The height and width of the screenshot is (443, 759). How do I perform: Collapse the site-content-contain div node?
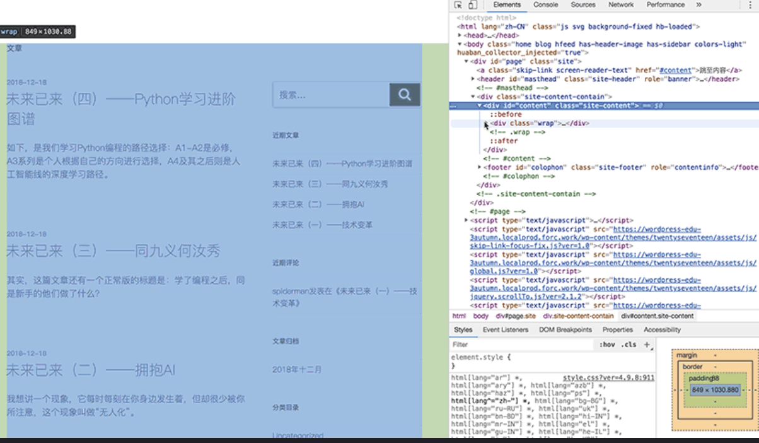pyautogui.click(x=473, y=97)
